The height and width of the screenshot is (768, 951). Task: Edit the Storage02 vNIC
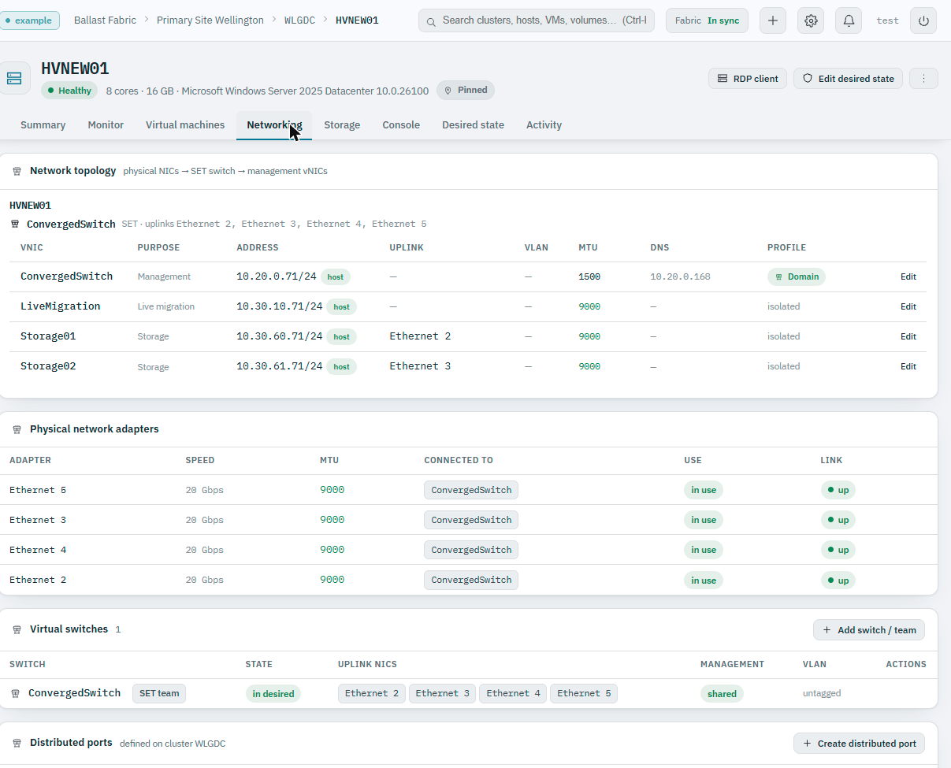[908, 366]
